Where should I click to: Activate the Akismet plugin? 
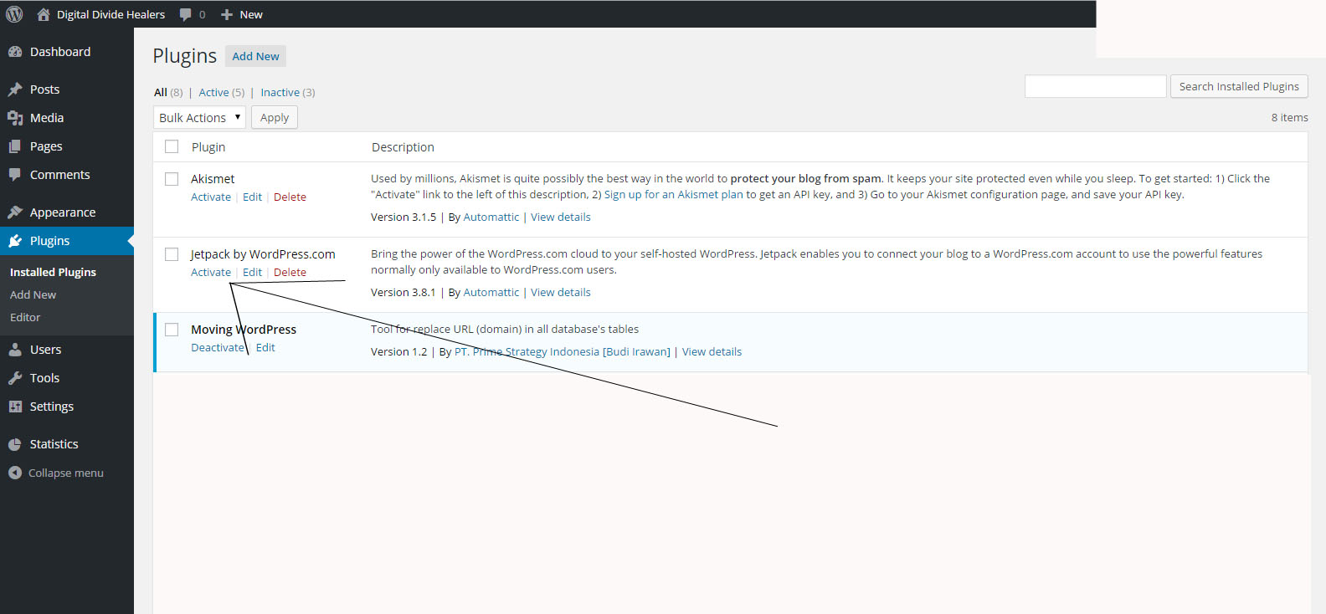[x=211, y=197]
